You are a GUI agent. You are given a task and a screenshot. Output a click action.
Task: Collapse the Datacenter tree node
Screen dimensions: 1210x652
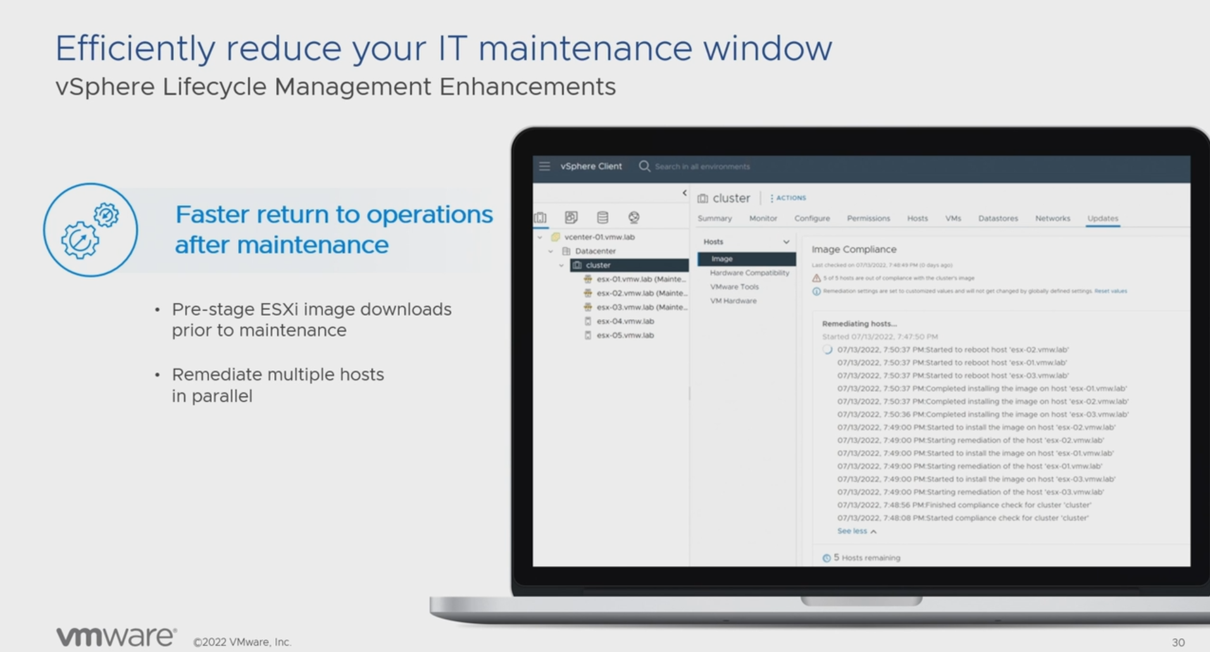coord(551,251)
